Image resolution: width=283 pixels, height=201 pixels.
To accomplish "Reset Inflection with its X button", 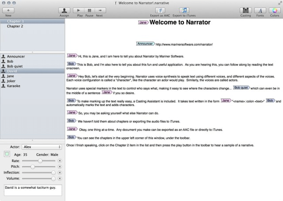I will click(60, 173).
